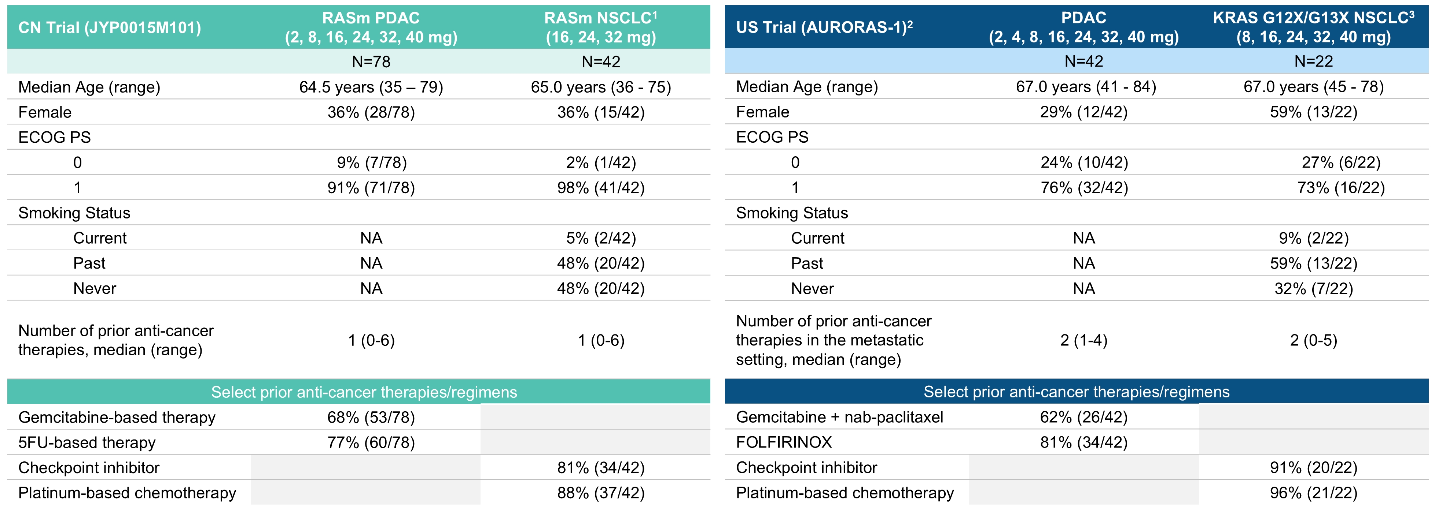Click the RASm NSCLC column header
The height and width of the screenshot is (513, 1435).
(x=600, y=27)
